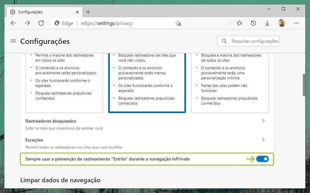Open the hamburger settings navigation menu
The height and width of the screenshot is (193, 310).
pyautogui.click(x=13, y=41)
